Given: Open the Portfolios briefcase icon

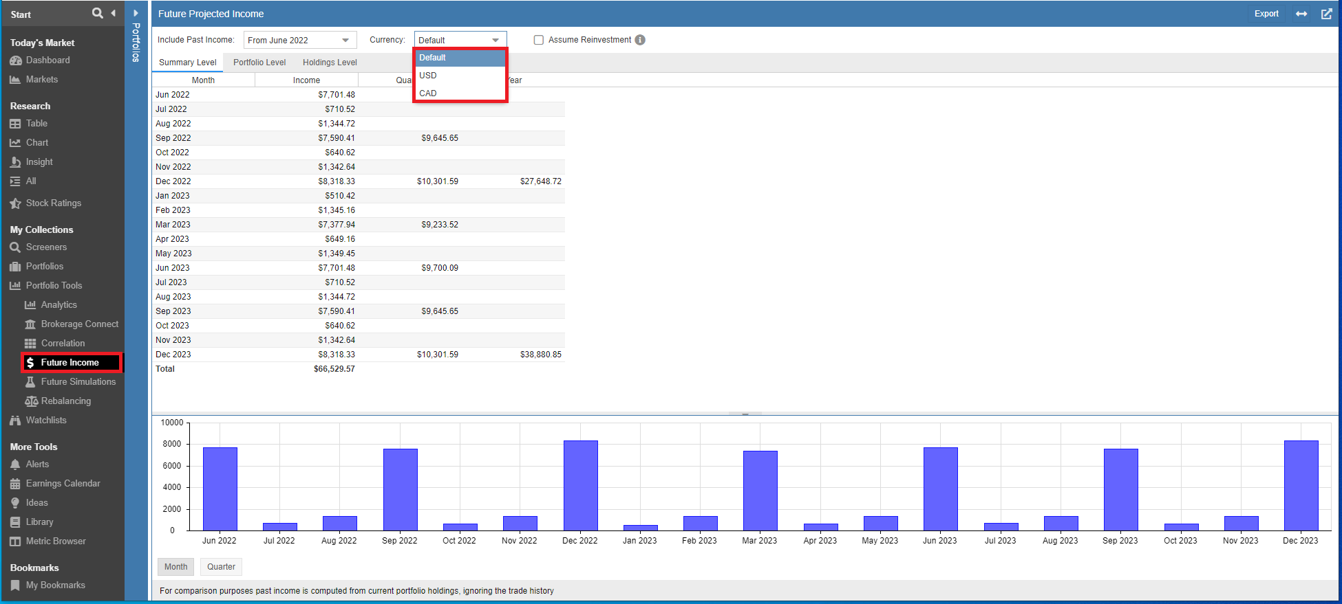Looking at the screenshot, I should tap(15, 267).
